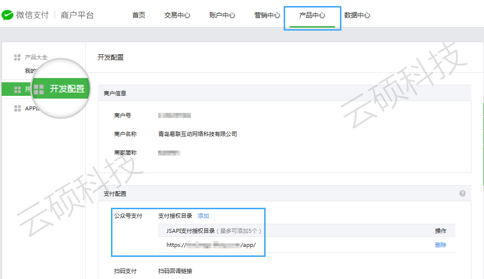Image resolution: width=484 pixels, height=279 pixels.
Task: Click the authorized directory URL ending in /app/
Action: [x=211, y=245]
